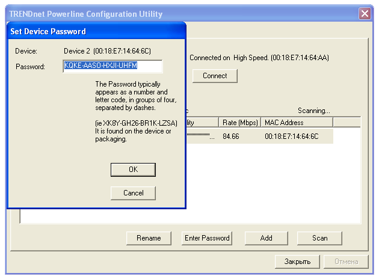379x279 pixels.
Task: Click the Rename button
Action: point(149,238)
